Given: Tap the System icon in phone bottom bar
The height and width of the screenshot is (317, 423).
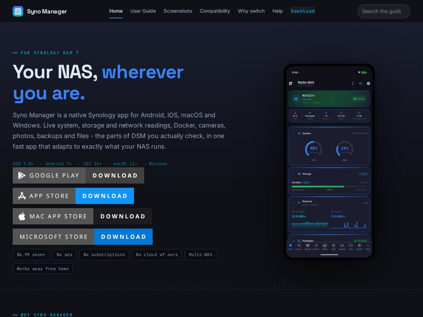Looking at the screenshot, I should pyautogui.click(x=359, y=245).
